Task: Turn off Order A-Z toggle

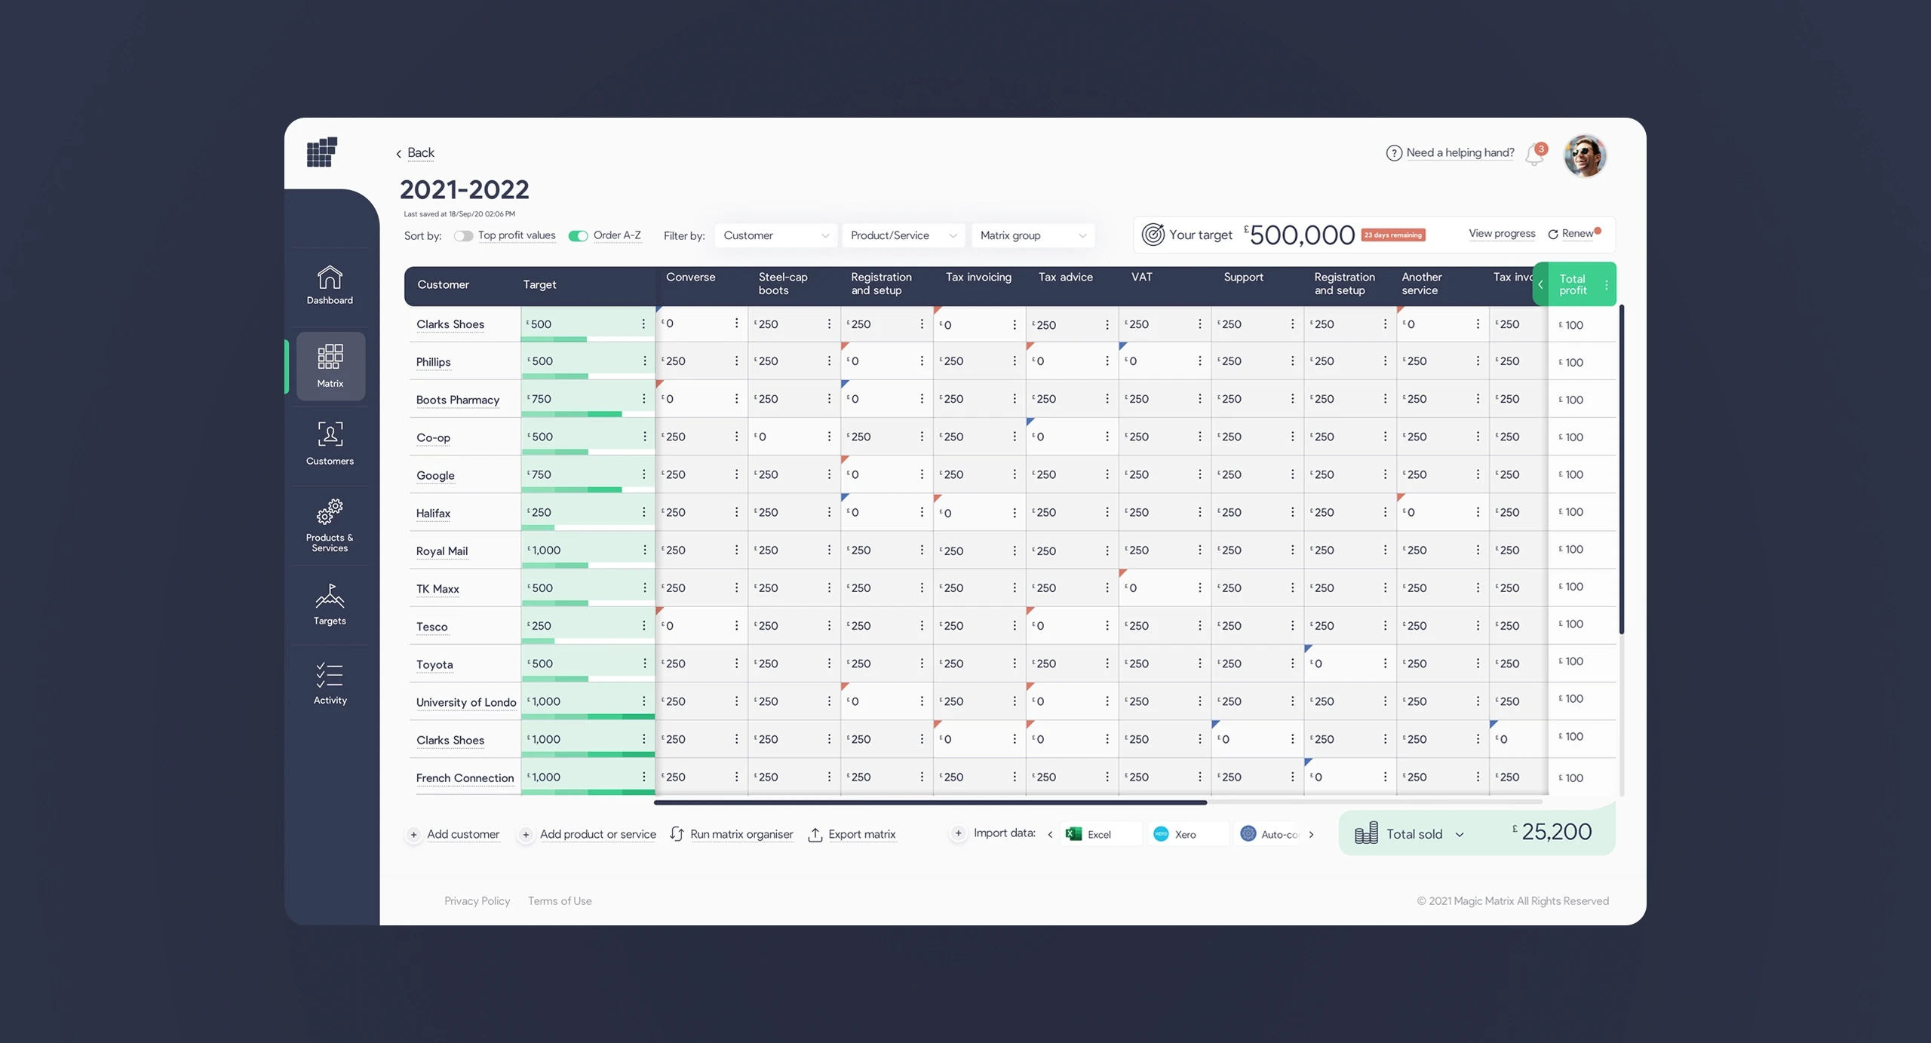Action: click(x=578, y=236)
